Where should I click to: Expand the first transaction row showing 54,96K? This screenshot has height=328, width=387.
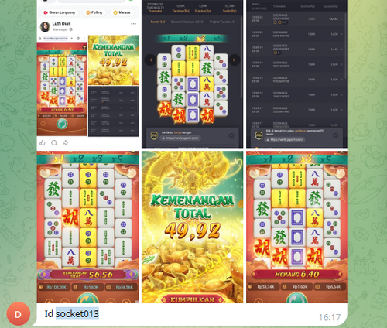click(x=296, y=19)
